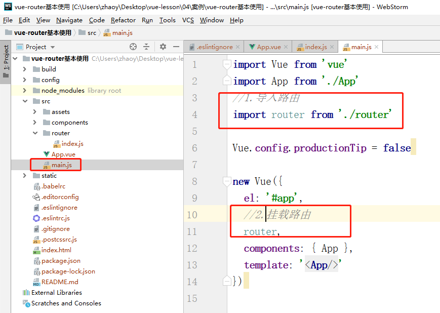Click line number 6 in the gutter
Viewport: 440px width, 313px height.
tap(194, 148)
